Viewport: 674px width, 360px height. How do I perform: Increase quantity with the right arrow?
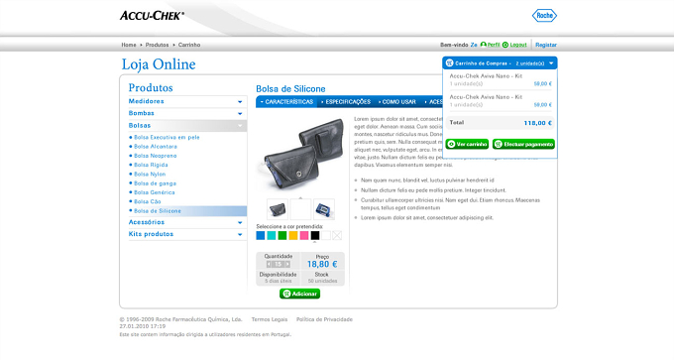287,264
